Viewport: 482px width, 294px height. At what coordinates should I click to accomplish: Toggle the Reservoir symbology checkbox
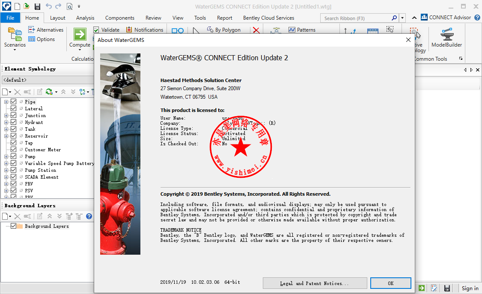14,135
